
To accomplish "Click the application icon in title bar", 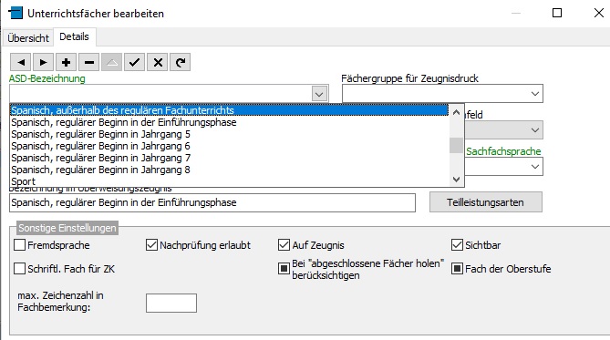I will (16, 13).
